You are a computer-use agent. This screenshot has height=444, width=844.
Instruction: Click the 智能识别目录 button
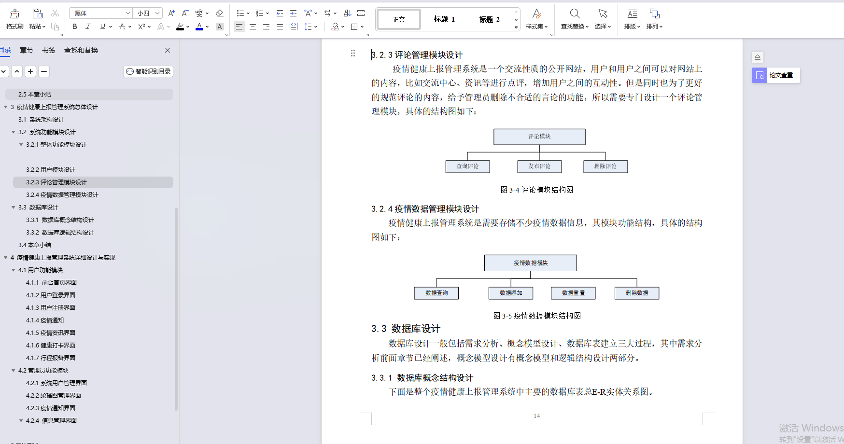tap(148, 71)
